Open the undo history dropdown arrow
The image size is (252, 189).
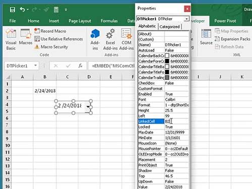[x=28, y=10]
